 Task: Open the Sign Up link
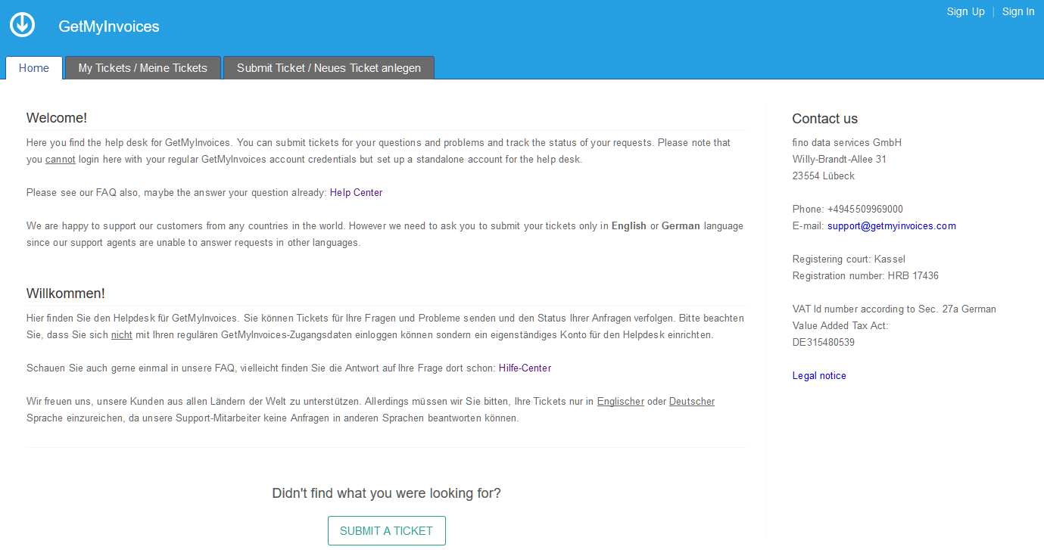(x=965, y=11)
